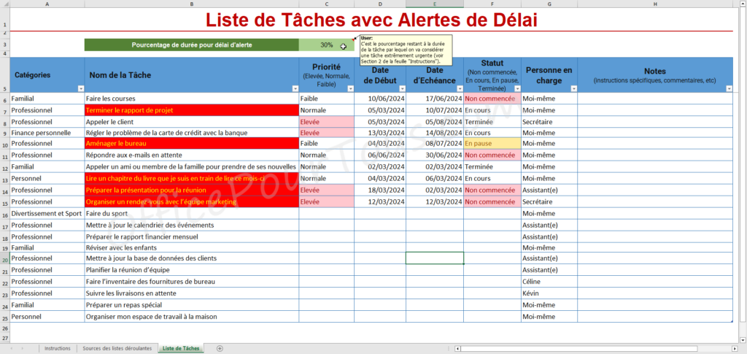747x354 pixels.
Task: Select 'Non commencée' status for Faire les courses
Action: click(492, 99)
